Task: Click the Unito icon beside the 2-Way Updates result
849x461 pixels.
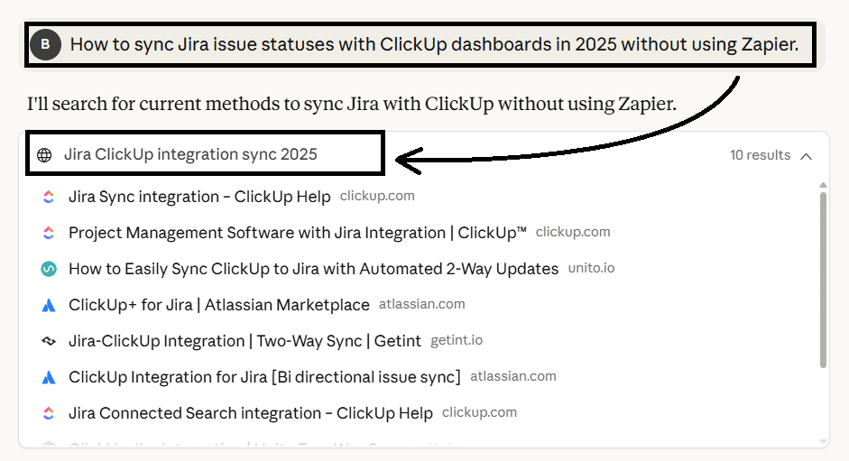Action: tap(49, 269)
